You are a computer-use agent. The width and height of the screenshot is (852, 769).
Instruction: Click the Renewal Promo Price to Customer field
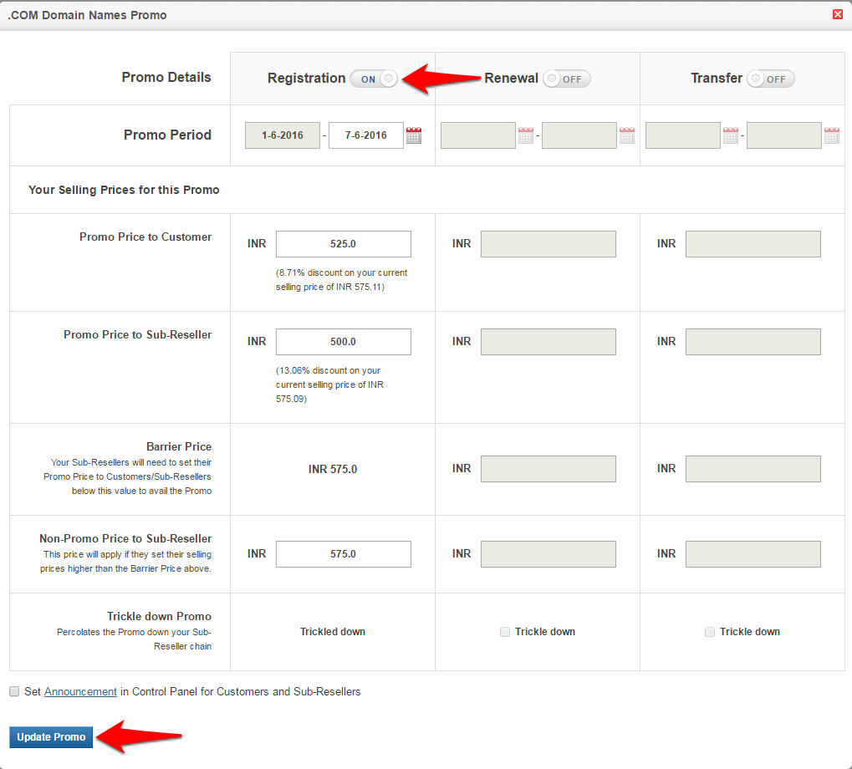(548, 244)
